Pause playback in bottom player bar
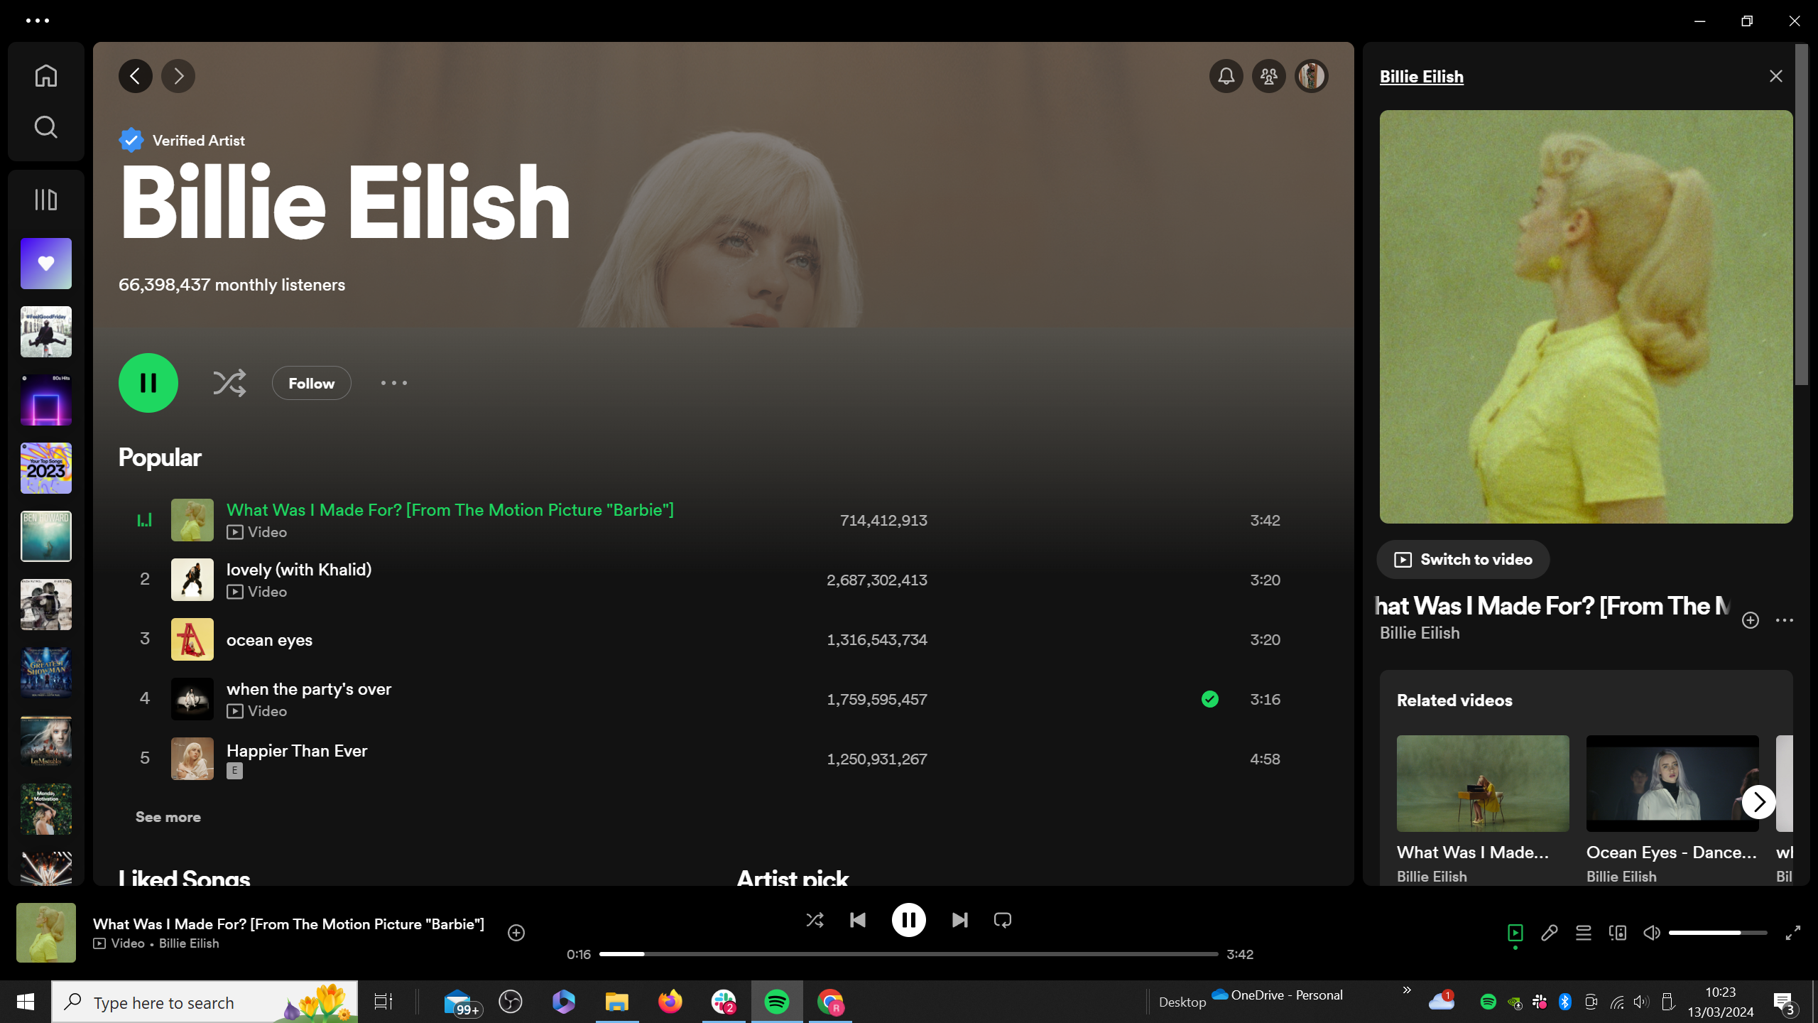1818x1023 pixels. pos(909,920)
